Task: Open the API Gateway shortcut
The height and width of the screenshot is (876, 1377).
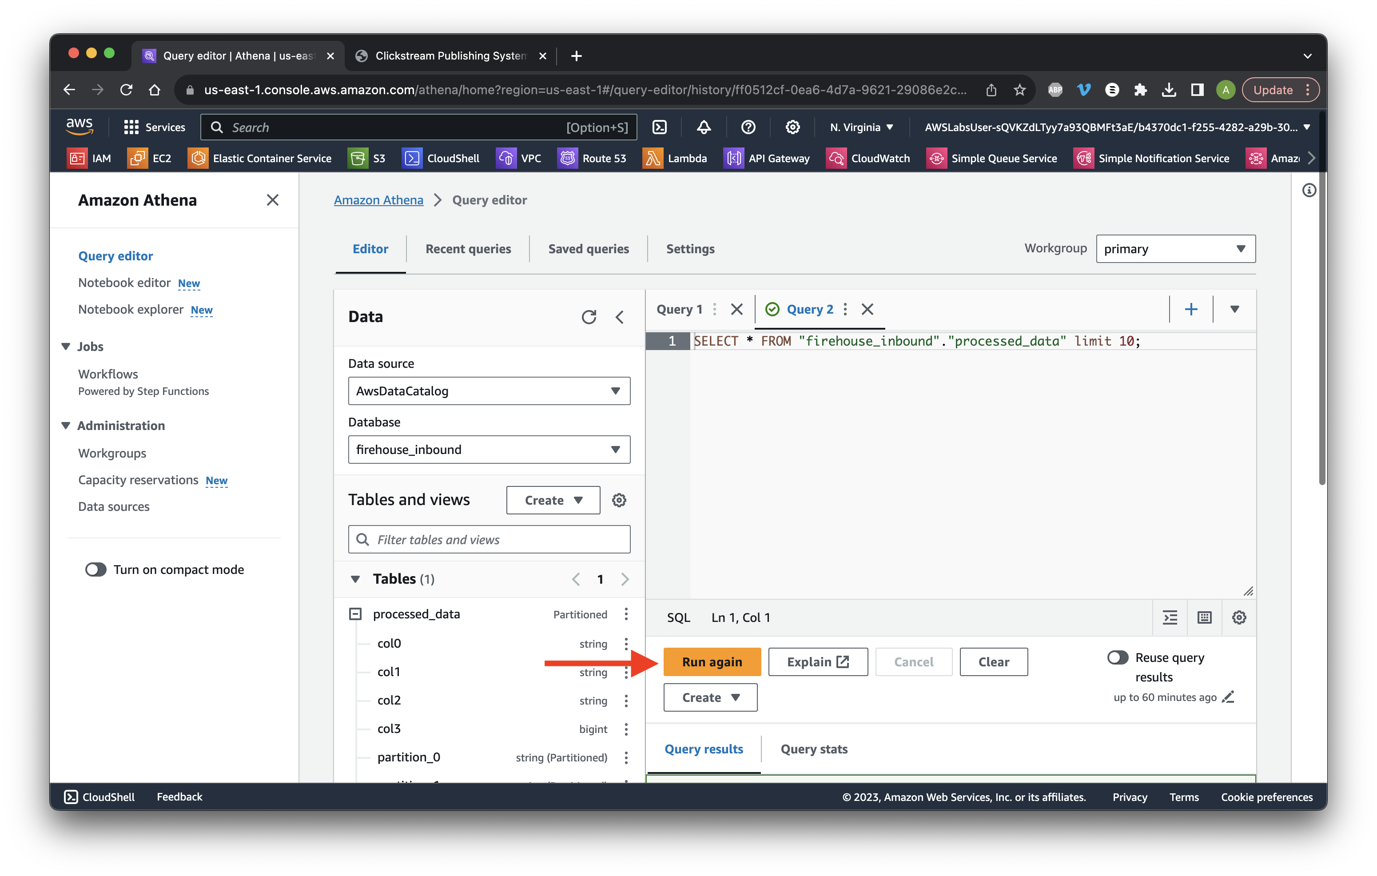Action: pyautogui.click(x=767, y=158)
